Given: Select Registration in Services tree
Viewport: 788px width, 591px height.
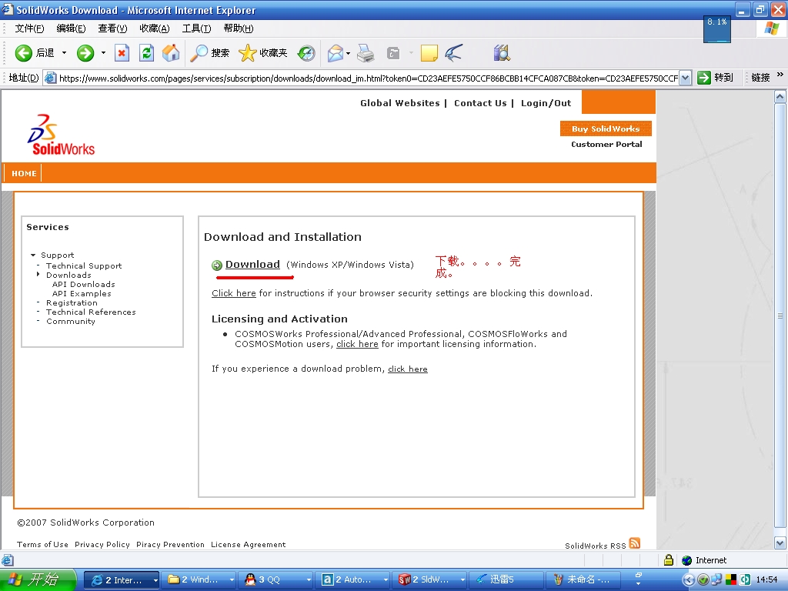Looking at the screenshot, I should 72,303.
